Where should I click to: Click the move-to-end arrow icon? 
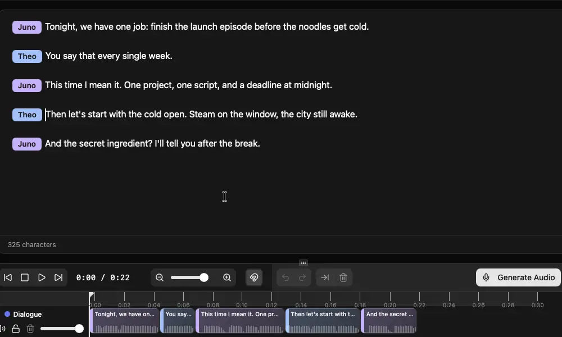tap(325, 277)
